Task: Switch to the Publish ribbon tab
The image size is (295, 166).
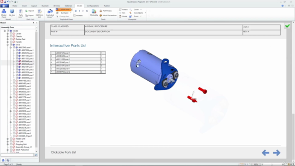Action: [106, 6]
